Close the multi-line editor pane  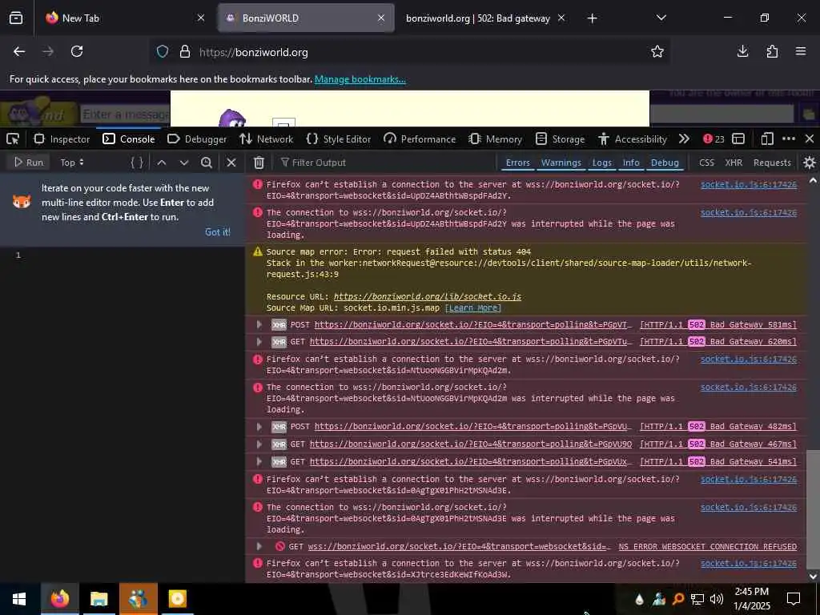(x=231, y=163)
